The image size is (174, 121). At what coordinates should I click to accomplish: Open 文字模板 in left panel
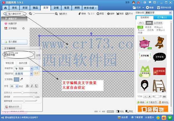click(11, 28)
